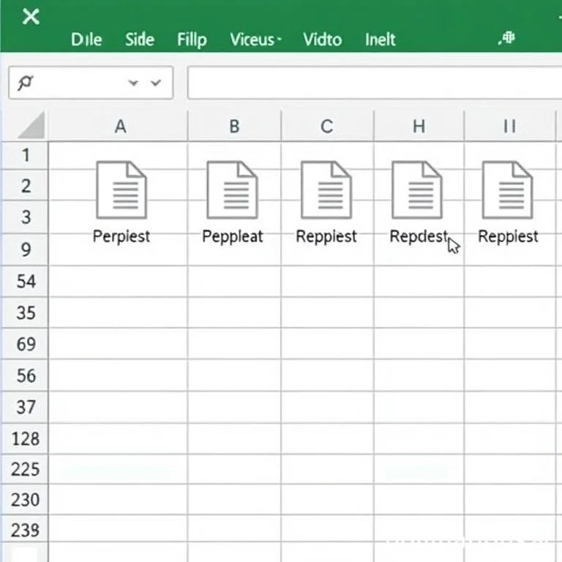Click the document icon in column C
The image size is (562, 562).
[326, 190]
